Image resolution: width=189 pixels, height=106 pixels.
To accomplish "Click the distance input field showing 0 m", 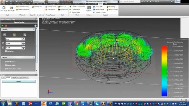I will coord(14,39).
